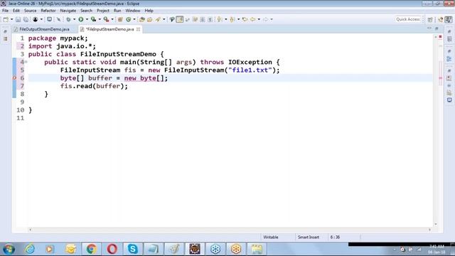The image size is (455, 256).
Task: Open Windows Start button
Action: [x=9, y=249]
